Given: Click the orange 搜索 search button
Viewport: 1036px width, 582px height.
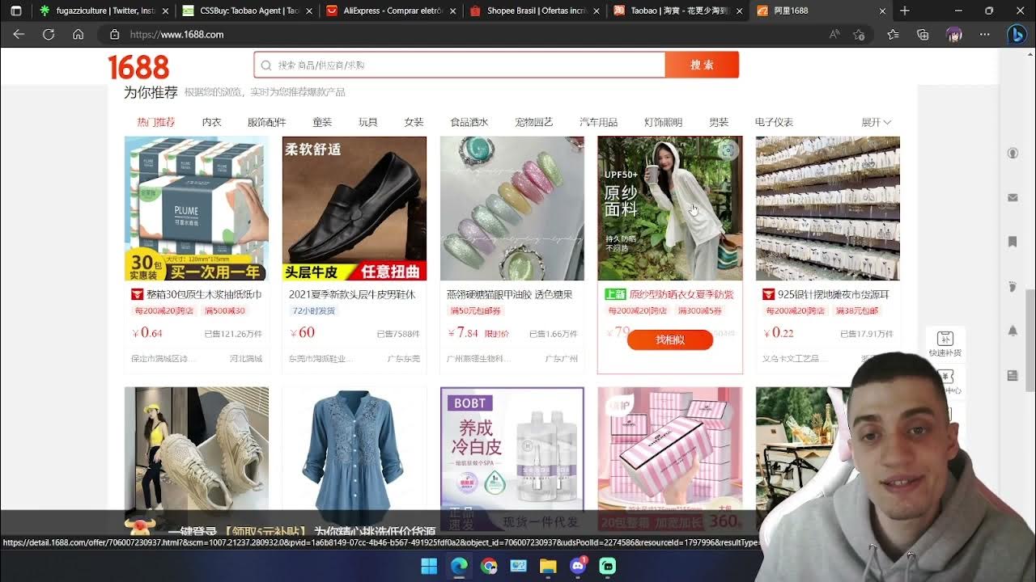Looking at the screenshot, I should tap(702, 65).
